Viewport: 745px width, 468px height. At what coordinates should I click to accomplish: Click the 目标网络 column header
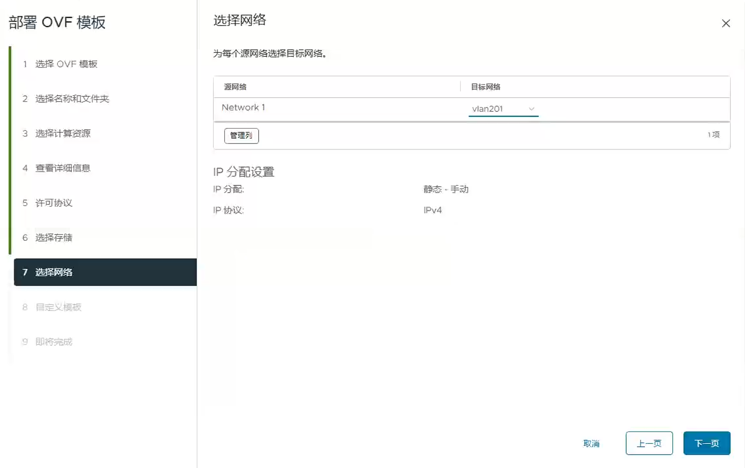[485, 87]
